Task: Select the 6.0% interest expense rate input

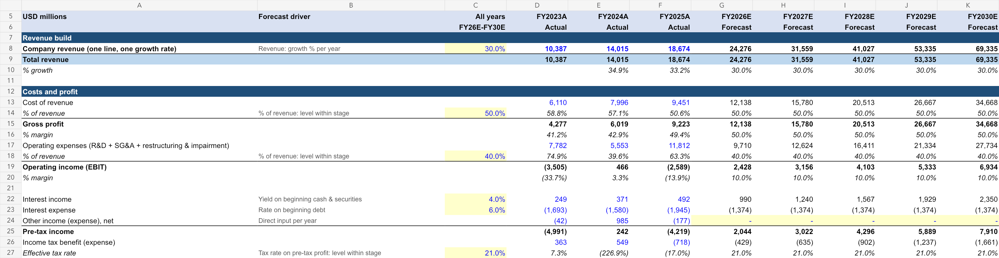Action: coord(475,210)
